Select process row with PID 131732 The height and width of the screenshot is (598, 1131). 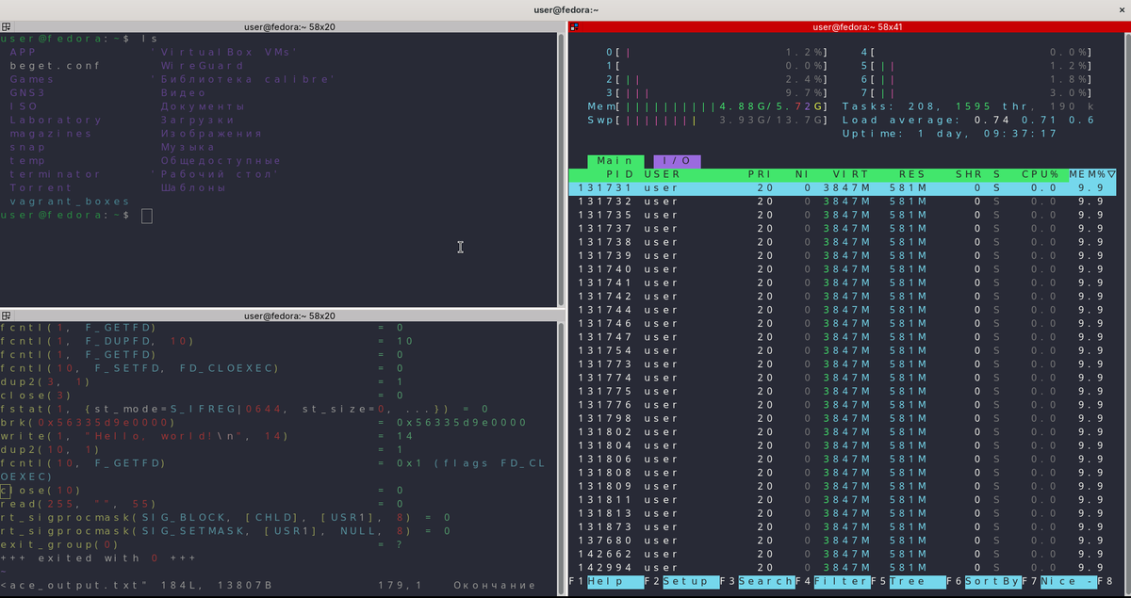pos(843,202)
